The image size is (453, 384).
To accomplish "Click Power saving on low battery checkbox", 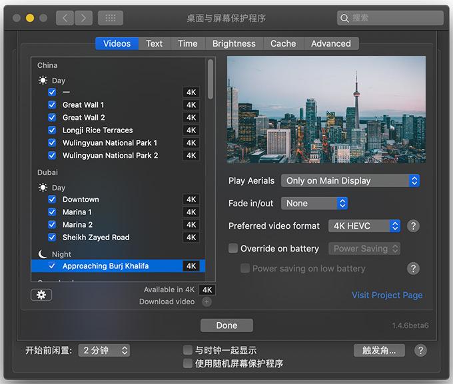I will click(x=245, y=268).
